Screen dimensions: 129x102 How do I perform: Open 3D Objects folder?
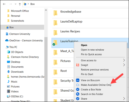pyautogui.click(x=17, y=52)
